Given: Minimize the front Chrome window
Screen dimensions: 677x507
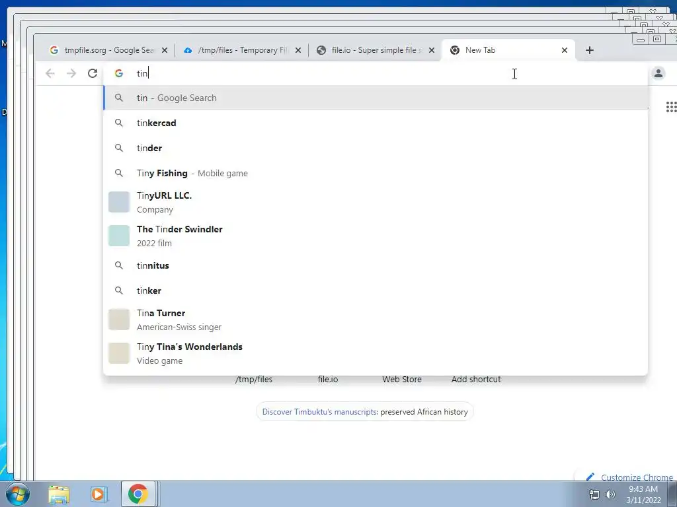Looking at the screenshot, I should tap(641, 40).
